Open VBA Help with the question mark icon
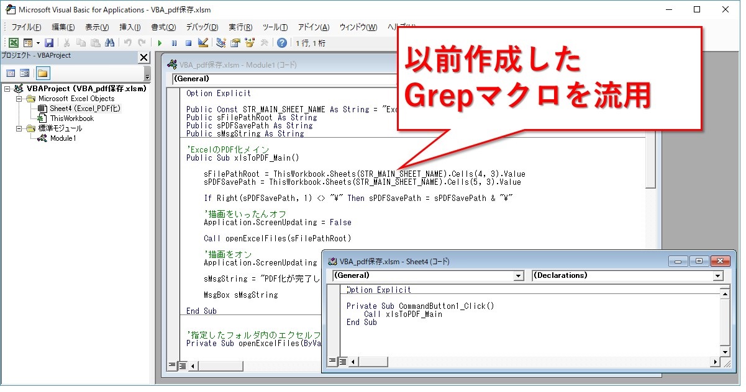Viewport: 746px width, 392px height. click(x=282, y=43)
